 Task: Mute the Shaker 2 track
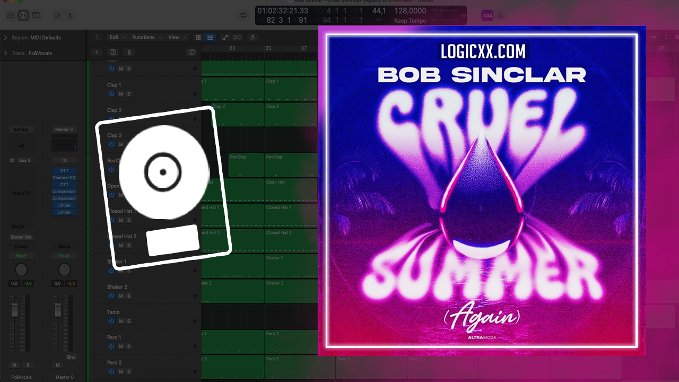(121, 296)
